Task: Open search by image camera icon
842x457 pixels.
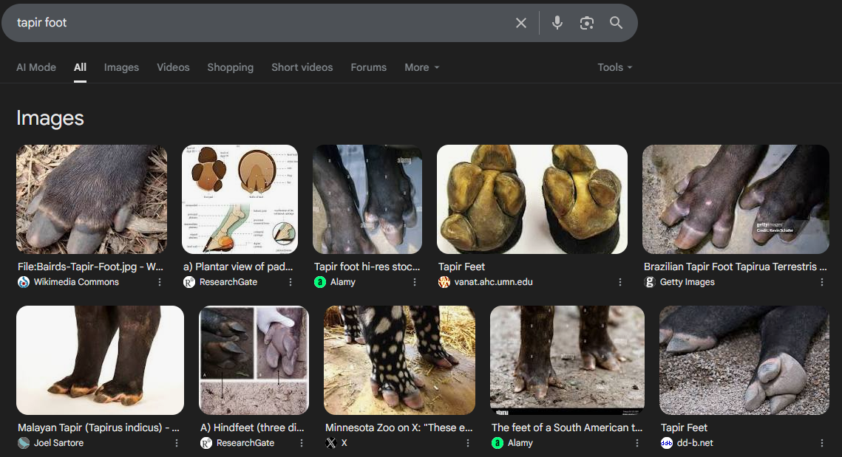Action: click(587, 23)
